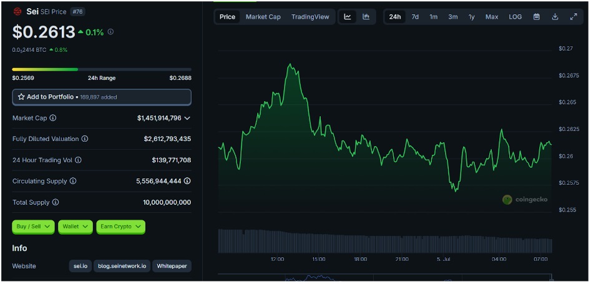Screen dimensions: 591x284
Task: Switch to TradingView tab
Action: coord(310,17)
